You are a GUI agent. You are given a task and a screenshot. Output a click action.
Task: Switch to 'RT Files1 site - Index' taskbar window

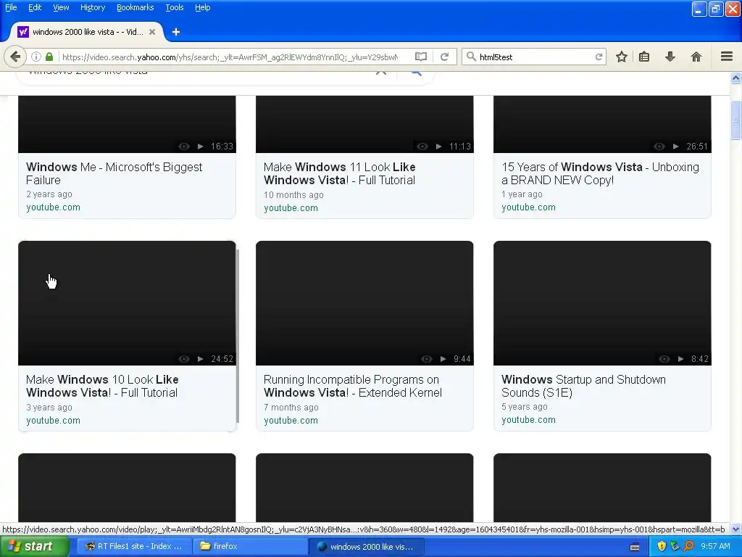pyautogui.click(x=134, y=547)
